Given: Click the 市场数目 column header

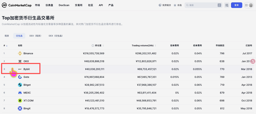Looking at the screenshot, I should point(220,45).
